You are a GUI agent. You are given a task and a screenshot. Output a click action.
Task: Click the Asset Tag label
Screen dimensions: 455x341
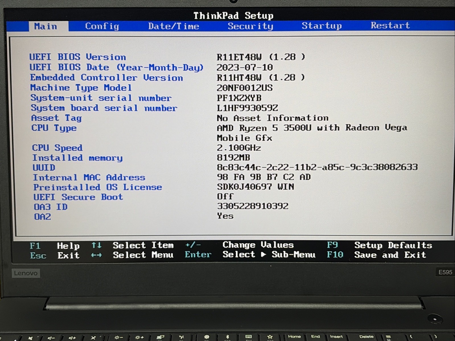(x=56, y=118)
